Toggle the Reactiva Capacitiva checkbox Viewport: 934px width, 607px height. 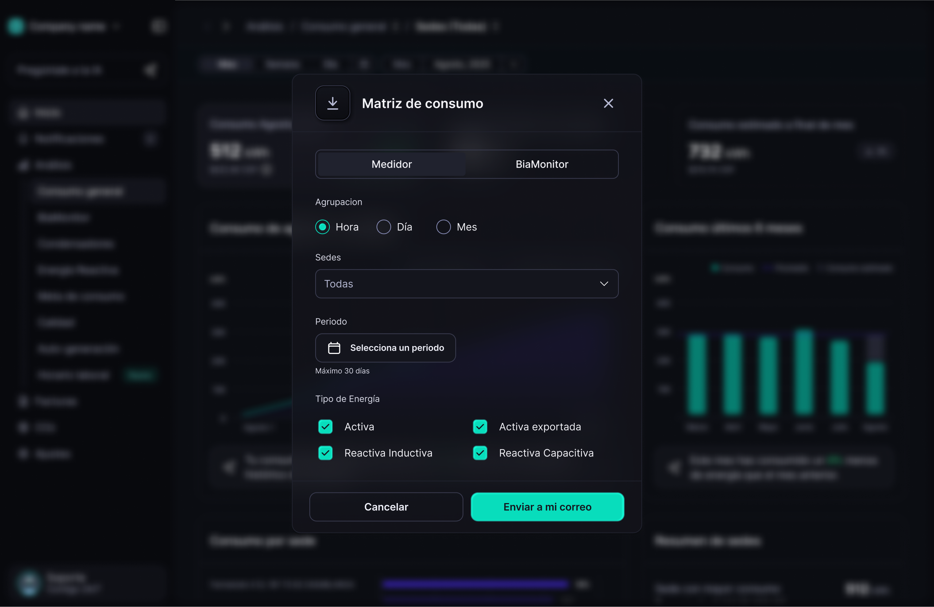point(479,453)
